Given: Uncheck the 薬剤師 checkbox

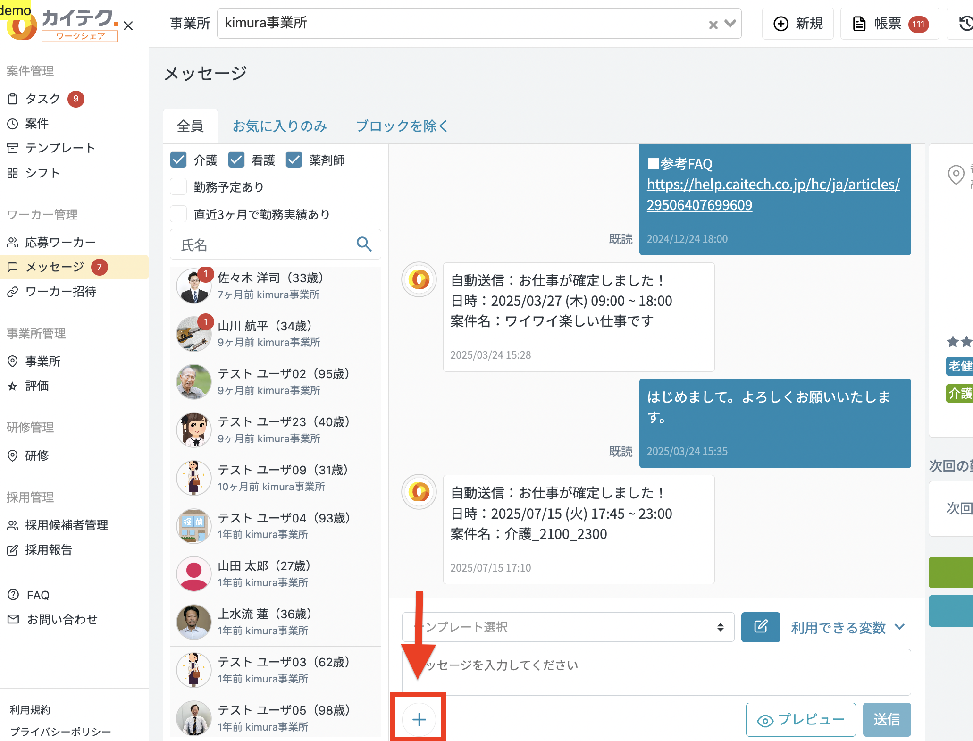Looking at the screenshot, I should coord(294,160).
